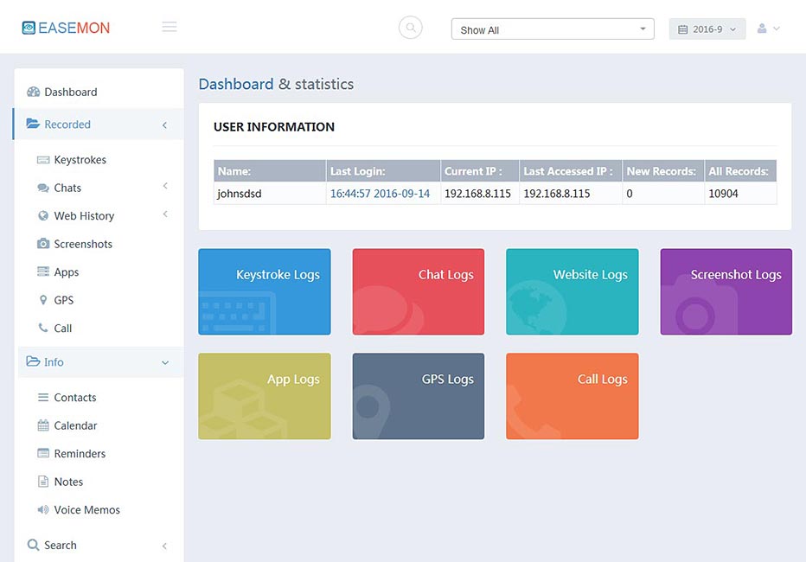The width and height of the screenshot is (806, 562).
Task: Open the user account menu icon
Action: pos(768,29)
